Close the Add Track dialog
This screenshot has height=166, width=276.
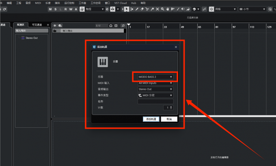(x=176, y=47)
